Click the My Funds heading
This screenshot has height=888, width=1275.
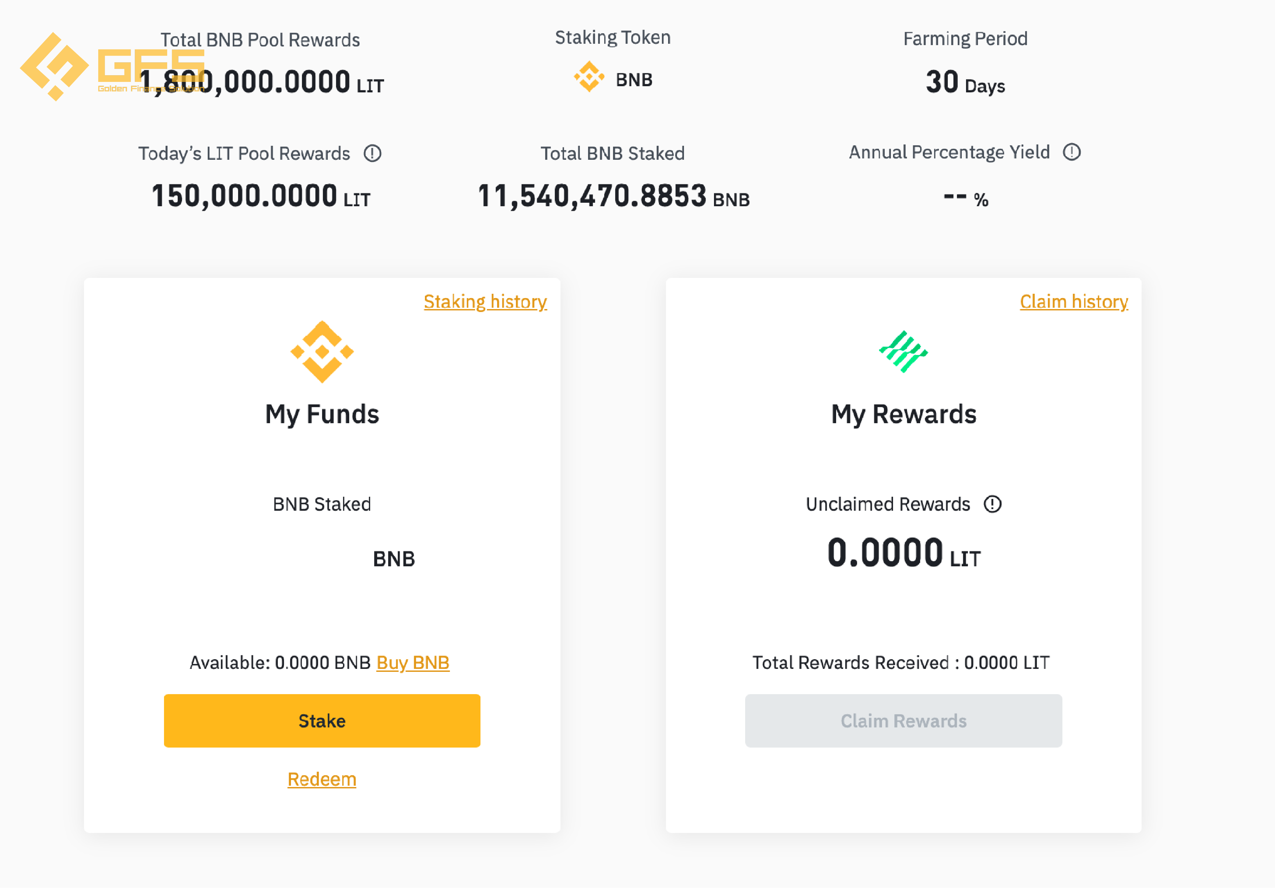(x=322, y=415)
